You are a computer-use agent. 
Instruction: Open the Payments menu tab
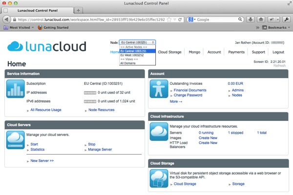236,52
